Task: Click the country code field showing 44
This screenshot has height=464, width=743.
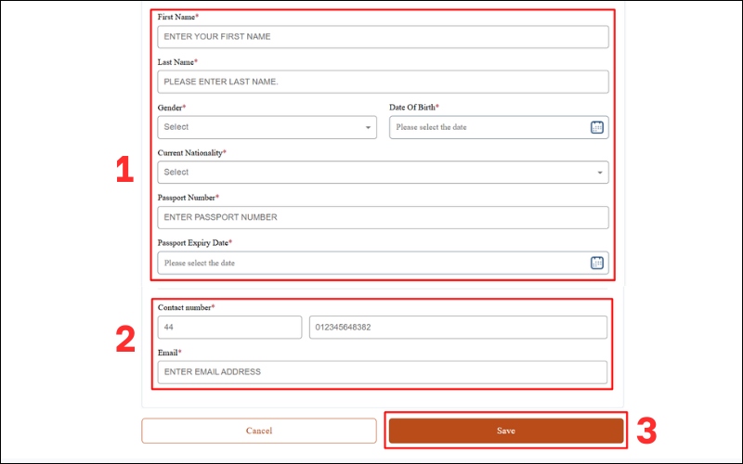Action: click(x=229, y=328)
